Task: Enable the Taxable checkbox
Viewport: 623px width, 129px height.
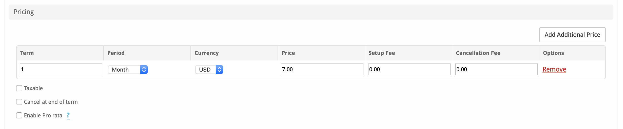Action: point(19,88)
